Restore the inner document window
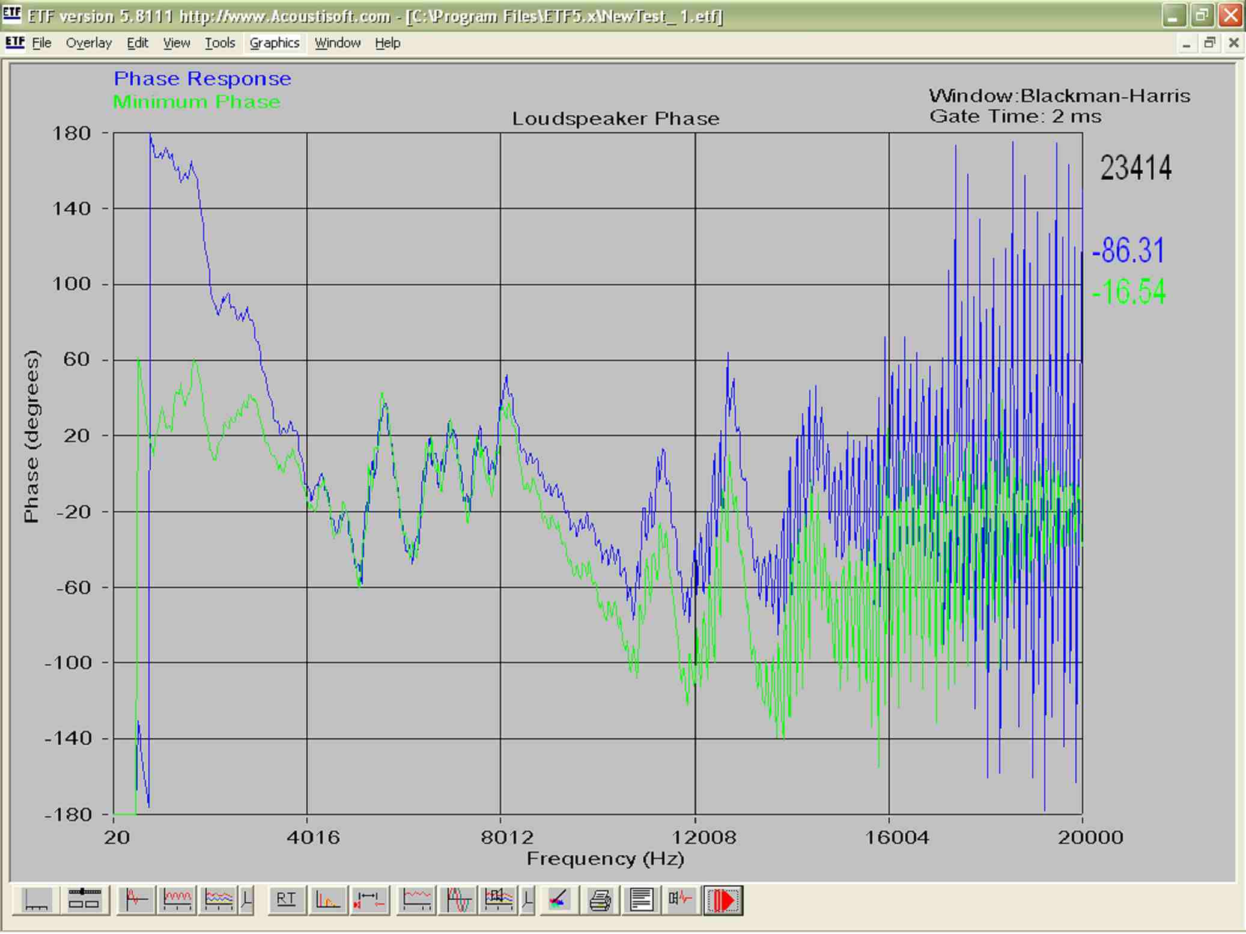 click(1209, 43)
